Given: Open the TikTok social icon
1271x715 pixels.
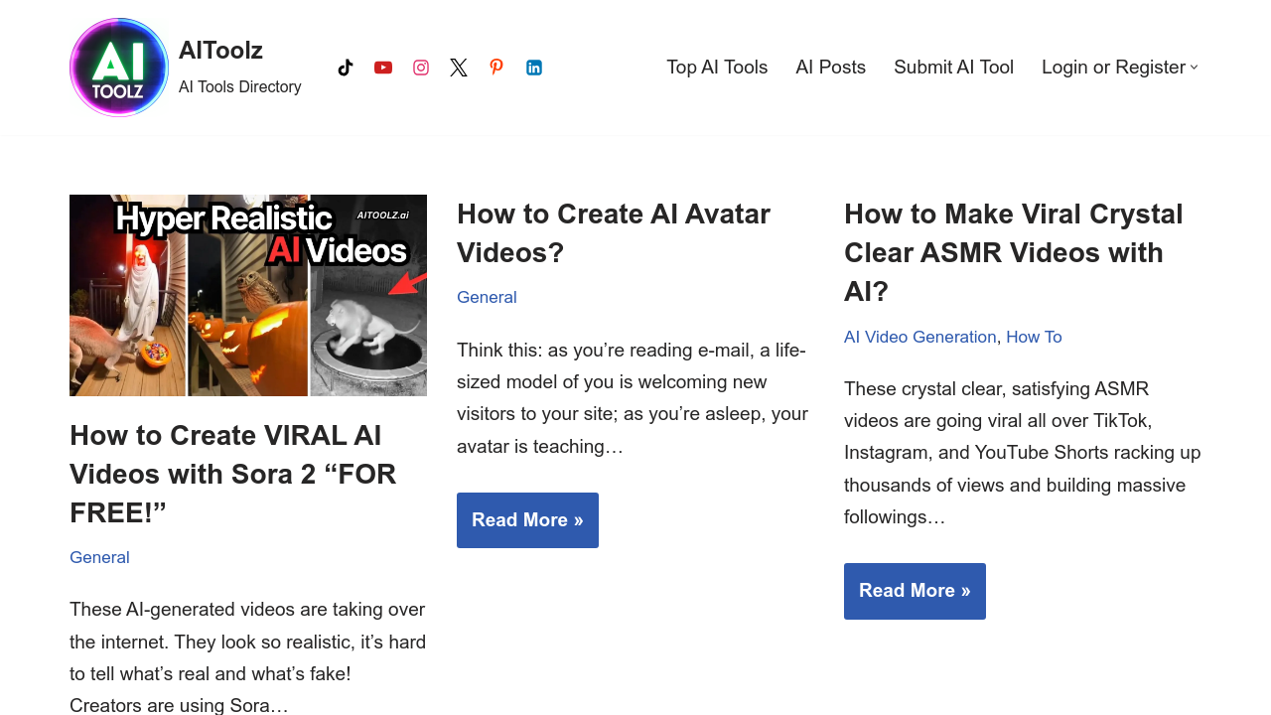Looking at the screenshot, I should [346, 68].
